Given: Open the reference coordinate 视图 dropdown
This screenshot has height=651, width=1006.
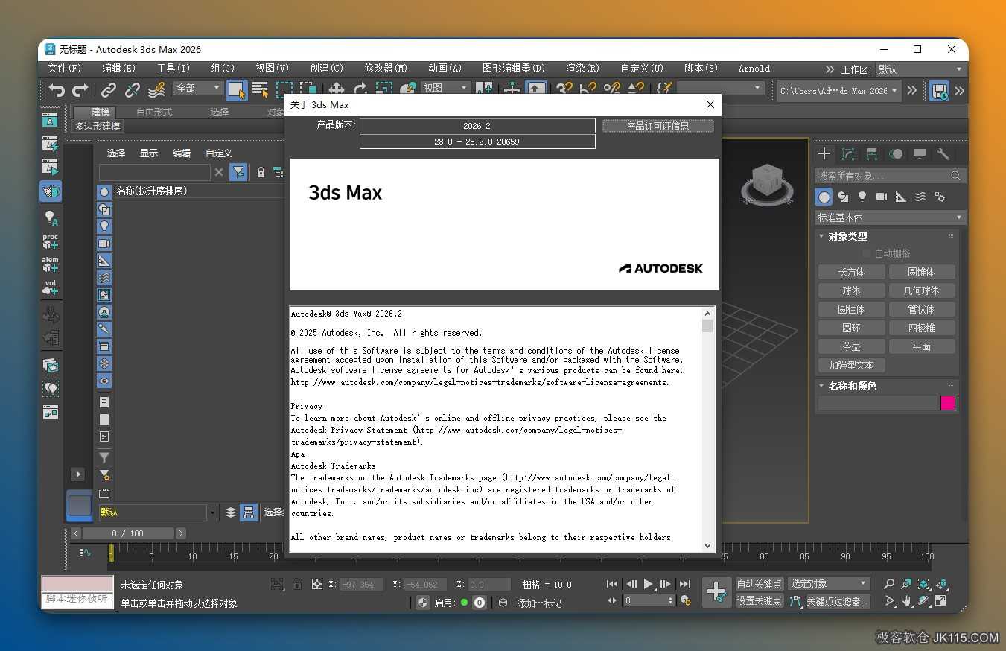Looking at the screenshot, I should [x=445, y=88].
